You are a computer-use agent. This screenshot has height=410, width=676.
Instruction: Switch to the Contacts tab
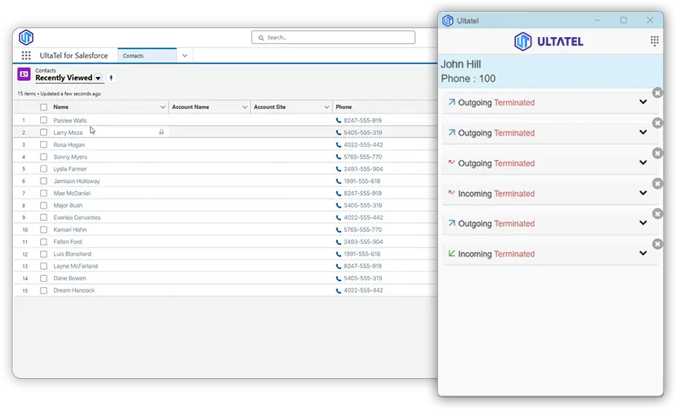147,56
